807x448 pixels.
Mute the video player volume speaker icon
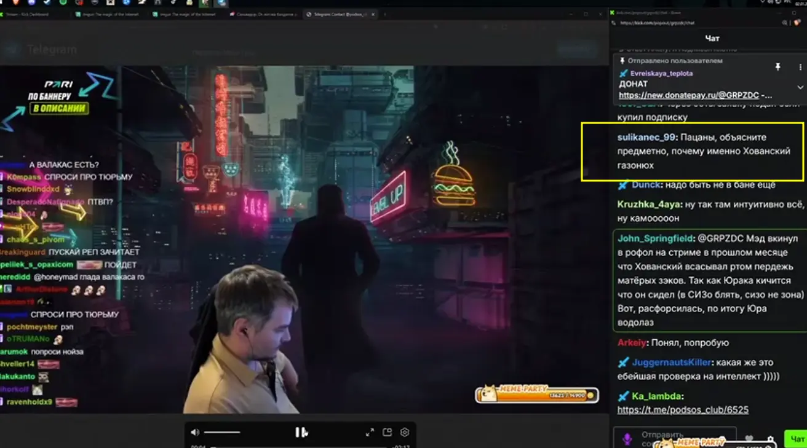pos(195,432)
